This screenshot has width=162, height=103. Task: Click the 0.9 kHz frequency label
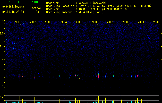point(2,59)
